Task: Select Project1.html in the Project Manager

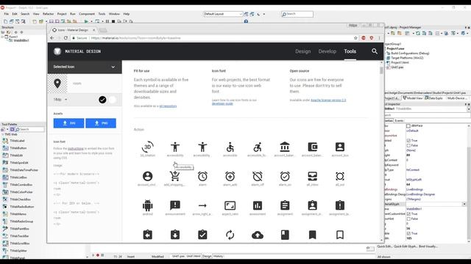Action: tap(400, 62)
